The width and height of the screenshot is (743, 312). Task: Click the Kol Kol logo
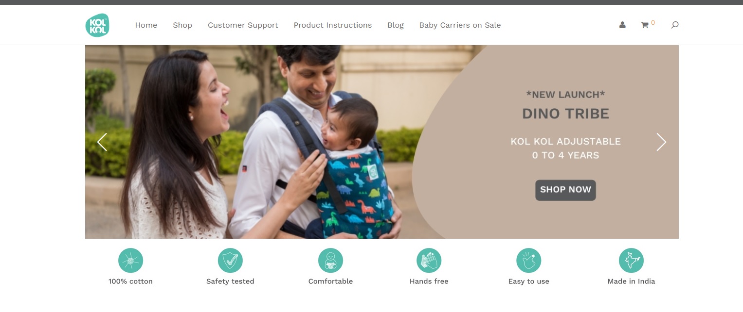coord(97,25)
